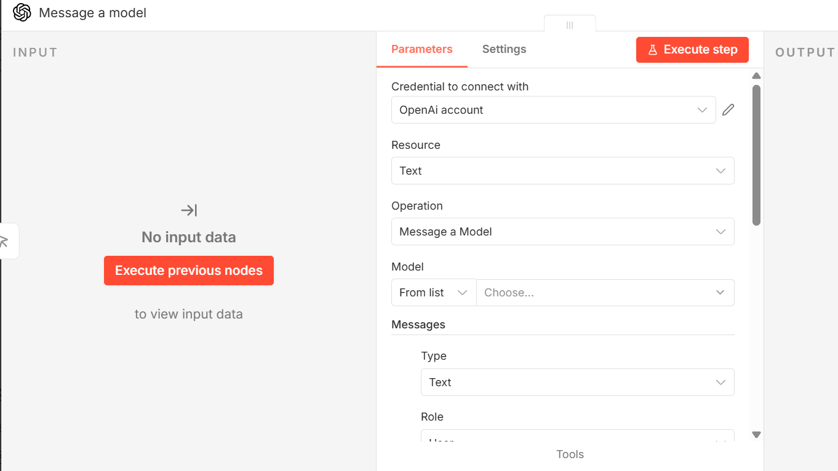This screenshot has width=838, height=471.
Task: Open the Operation dropdown Message a Model
Action: pos(562,232)
